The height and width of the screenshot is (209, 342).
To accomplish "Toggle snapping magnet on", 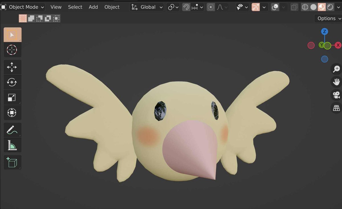I will coord(186,7).
